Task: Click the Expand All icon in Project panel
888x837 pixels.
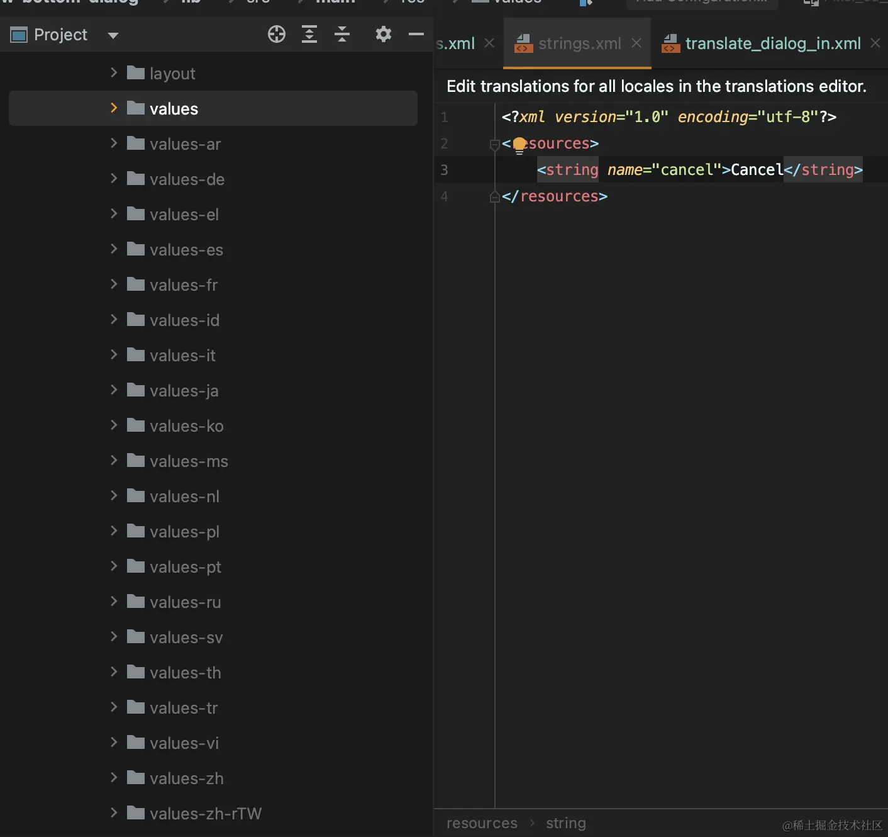Action: coord(309,34)
